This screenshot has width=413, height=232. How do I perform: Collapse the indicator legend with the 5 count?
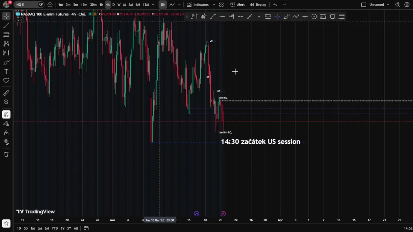[x=20, y=20]
